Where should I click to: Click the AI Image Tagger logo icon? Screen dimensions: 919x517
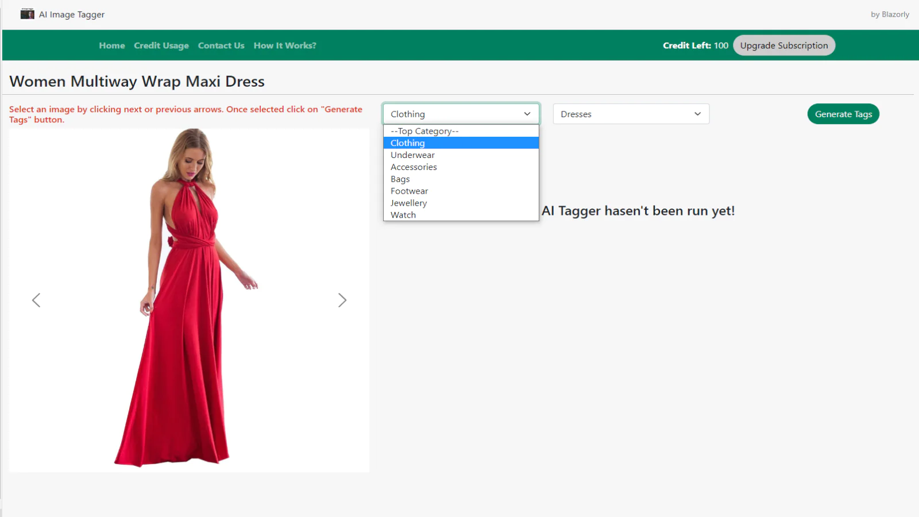point(27,14)
